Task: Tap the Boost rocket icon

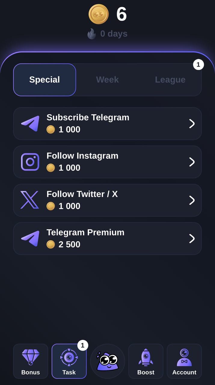Action: (x=146, y=358)
